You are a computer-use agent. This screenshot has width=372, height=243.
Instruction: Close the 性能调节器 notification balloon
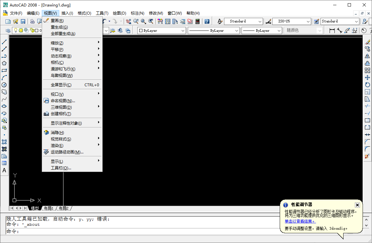pos(357,205)
